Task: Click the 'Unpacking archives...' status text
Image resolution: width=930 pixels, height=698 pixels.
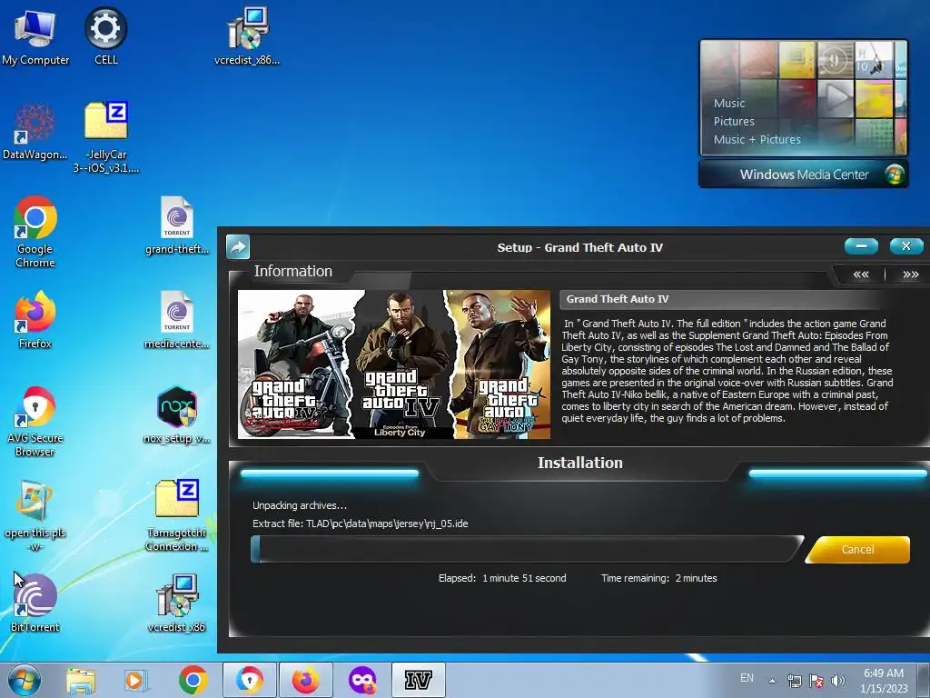Action: 300,505
